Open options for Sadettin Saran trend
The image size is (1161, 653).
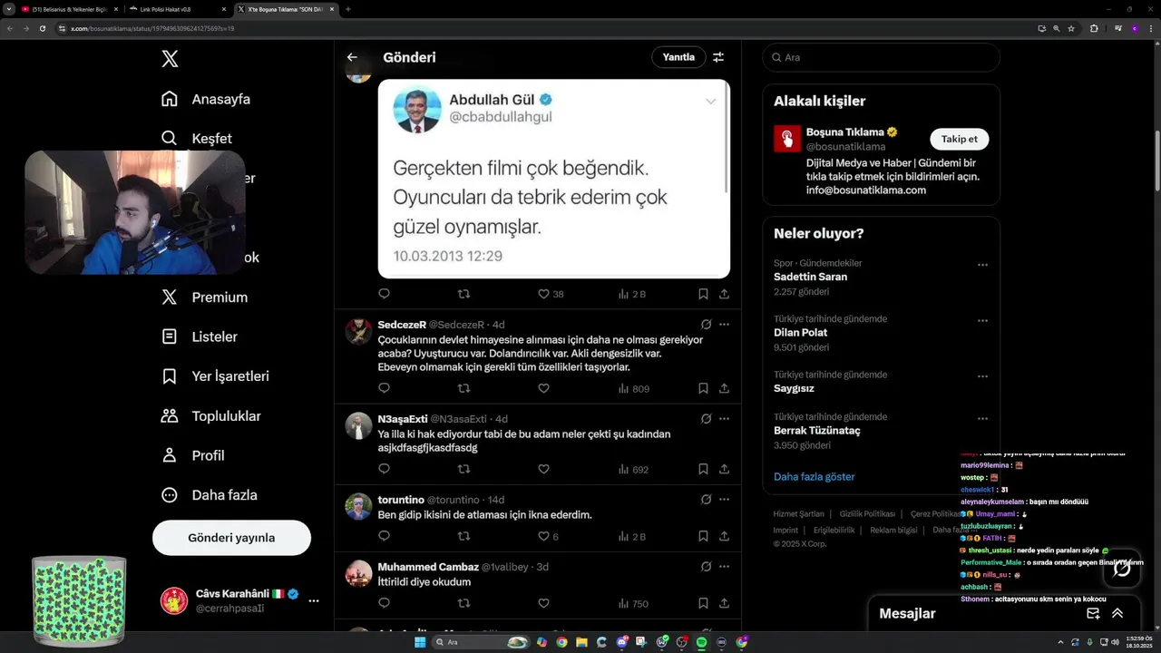pos(982,265)
